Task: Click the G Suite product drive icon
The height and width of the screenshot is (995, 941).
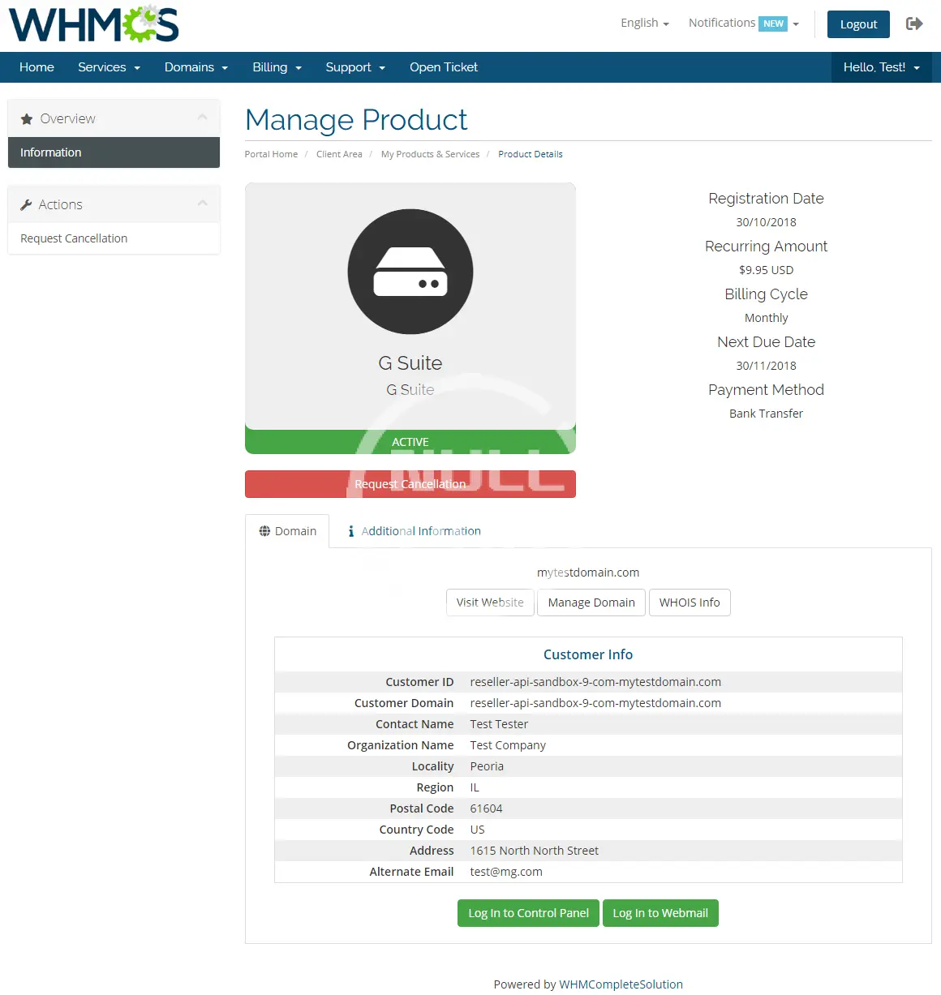Action: [410, 272]
